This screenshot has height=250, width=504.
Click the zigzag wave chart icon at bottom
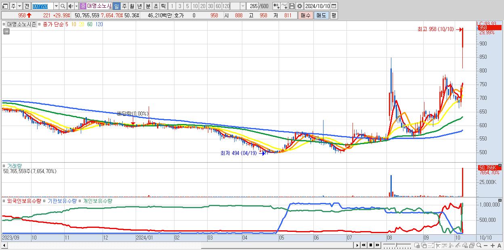[451, 246]
